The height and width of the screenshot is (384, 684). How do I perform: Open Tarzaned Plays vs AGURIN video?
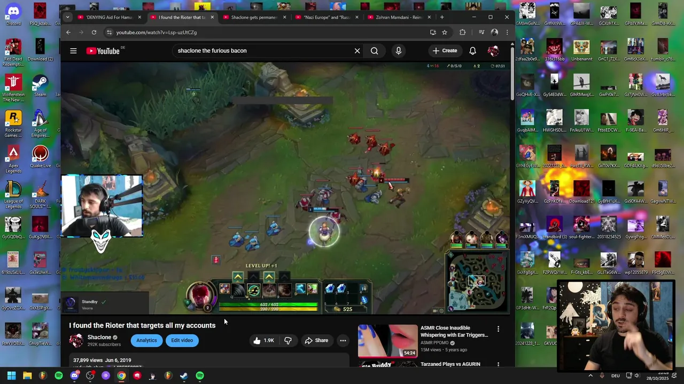click(450, 364)
